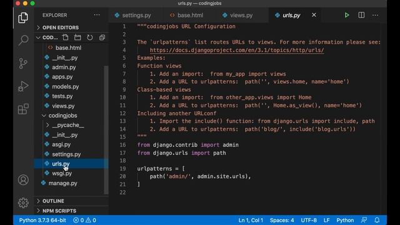
Task: Open apps.py in the file tree
Action: click(x=62, y=77)
